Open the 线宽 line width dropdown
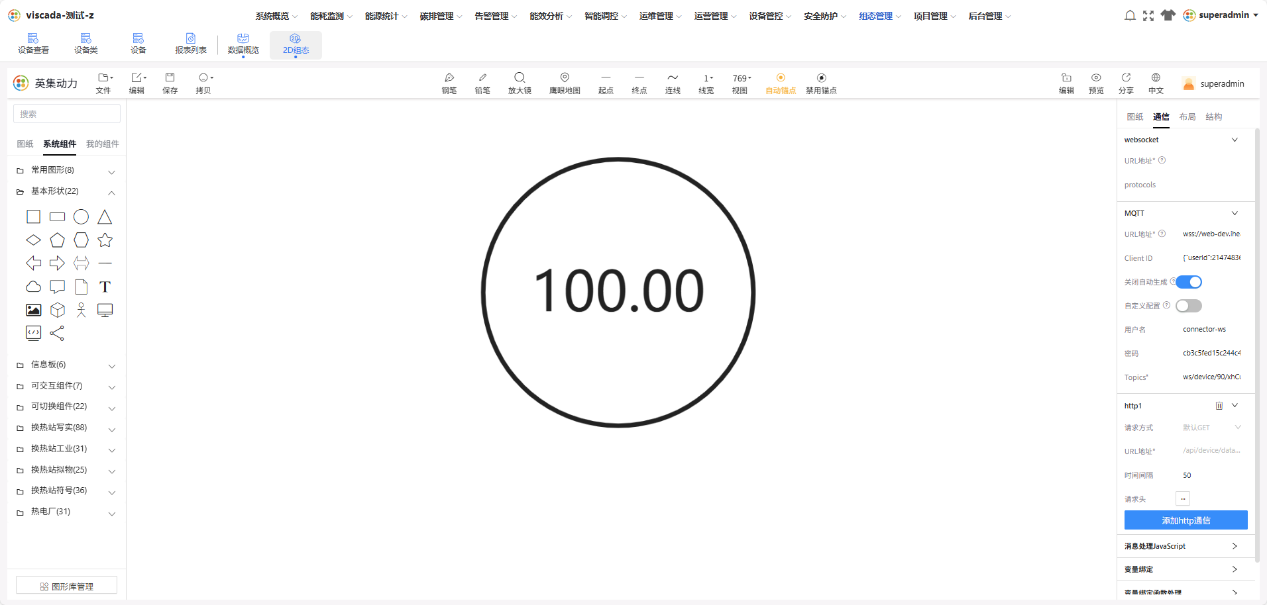The height and width of the screenshot is (605, 1267). pos(706,83)
